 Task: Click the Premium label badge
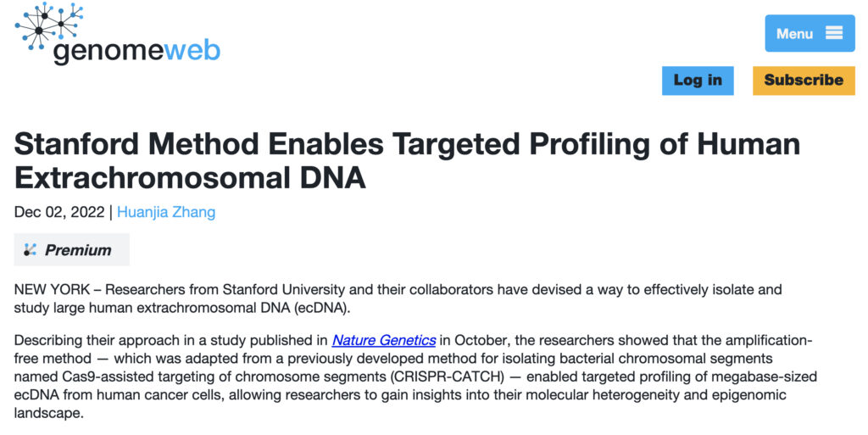click(x=71, y=249)
